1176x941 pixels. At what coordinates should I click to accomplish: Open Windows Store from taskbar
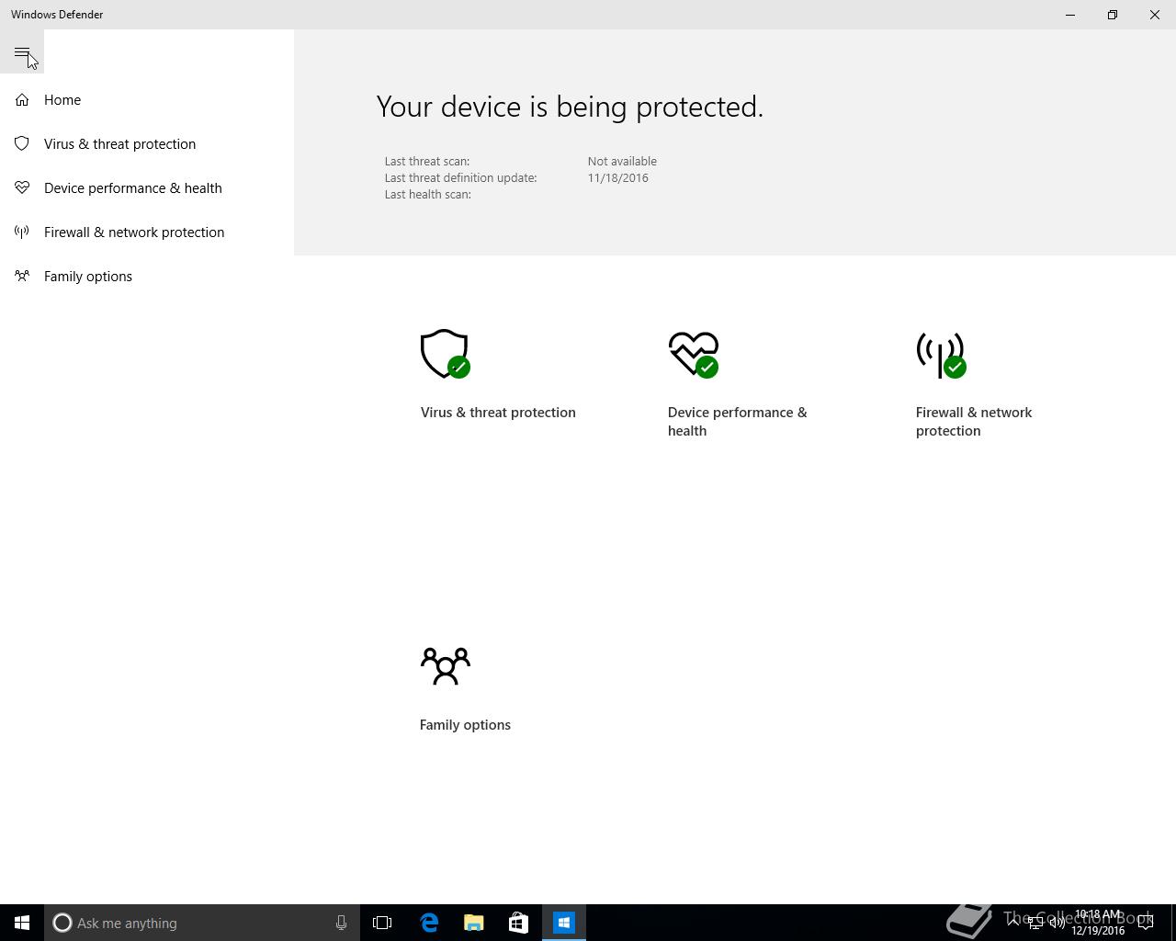[x=518, y=923]
